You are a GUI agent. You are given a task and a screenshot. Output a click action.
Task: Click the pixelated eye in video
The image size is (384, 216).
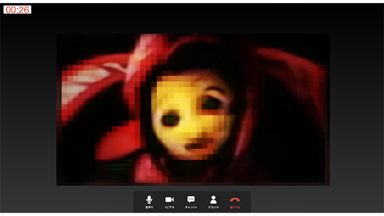click(x=170, y=119)
